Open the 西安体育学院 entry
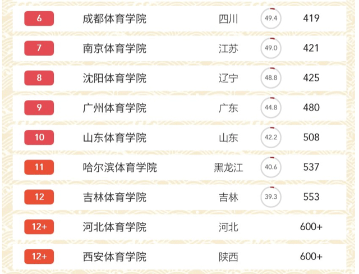 coord(114,257)
